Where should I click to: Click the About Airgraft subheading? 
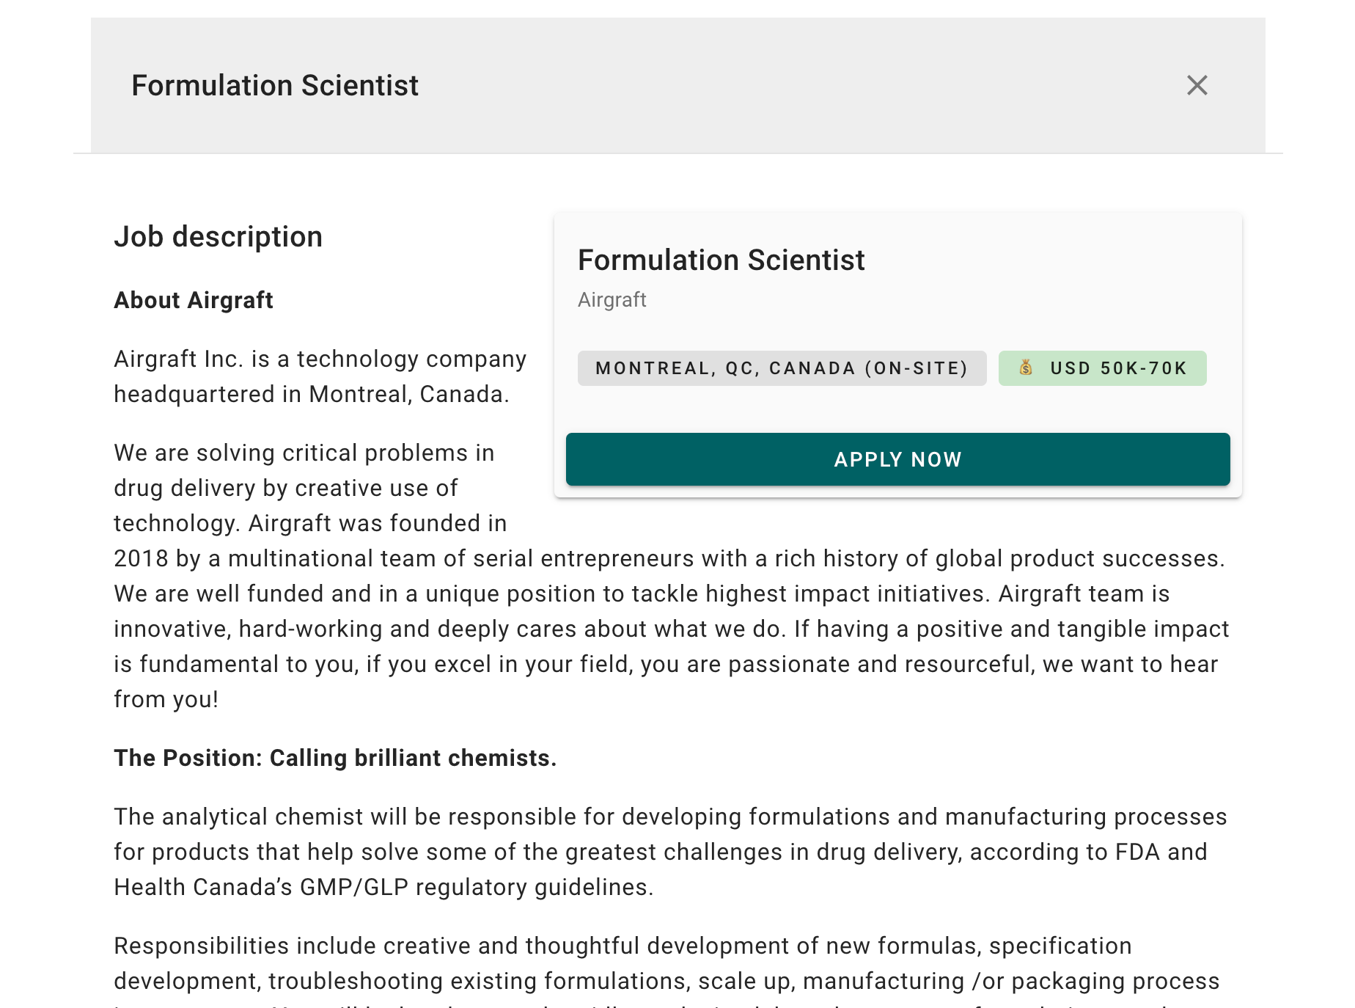pos(194,300)
